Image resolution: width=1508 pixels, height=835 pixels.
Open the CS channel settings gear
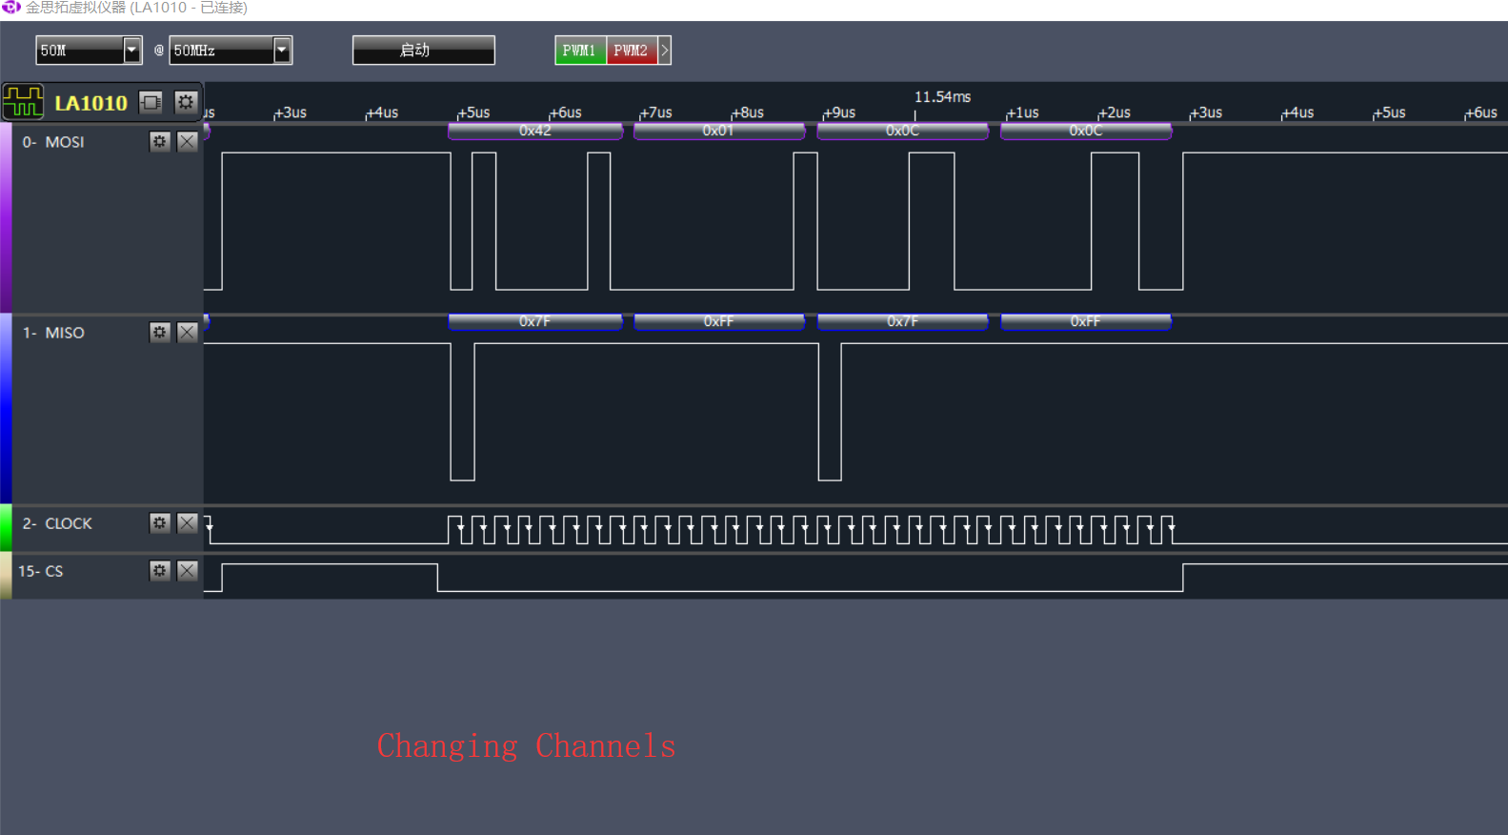click(x=159, y=570)
